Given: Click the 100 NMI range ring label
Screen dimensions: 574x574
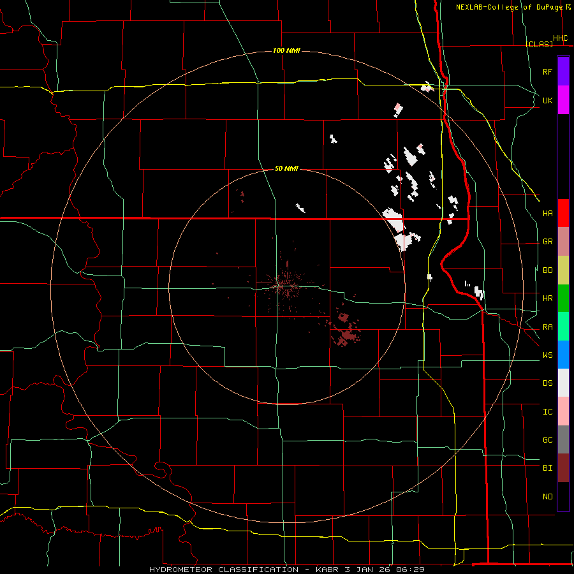Looking at the screenshot, I should click(x=286, y=50).
